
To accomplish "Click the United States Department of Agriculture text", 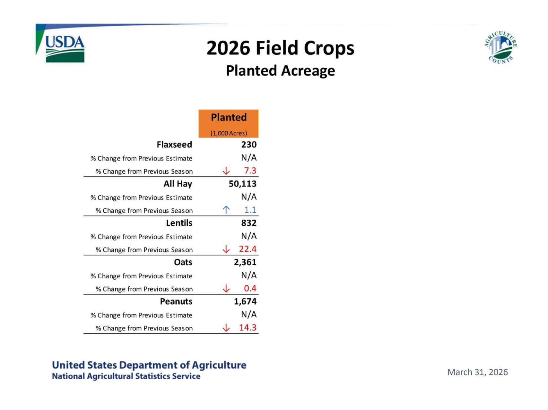I will click(149, 365).
